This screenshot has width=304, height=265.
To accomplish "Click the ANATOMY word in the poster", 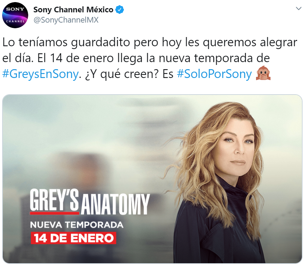I will 115,204.
